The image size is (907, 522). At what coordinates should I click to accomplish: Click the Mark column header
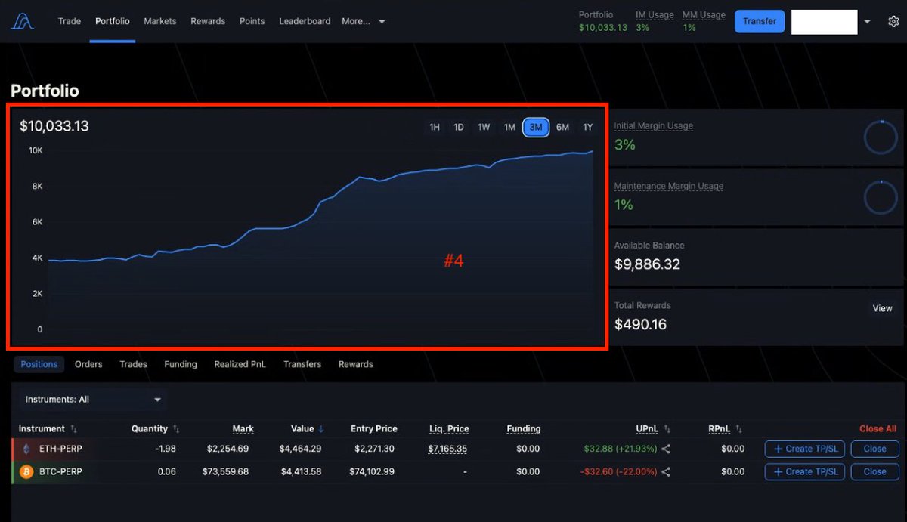pyautogui.click(x=243, y=429)
